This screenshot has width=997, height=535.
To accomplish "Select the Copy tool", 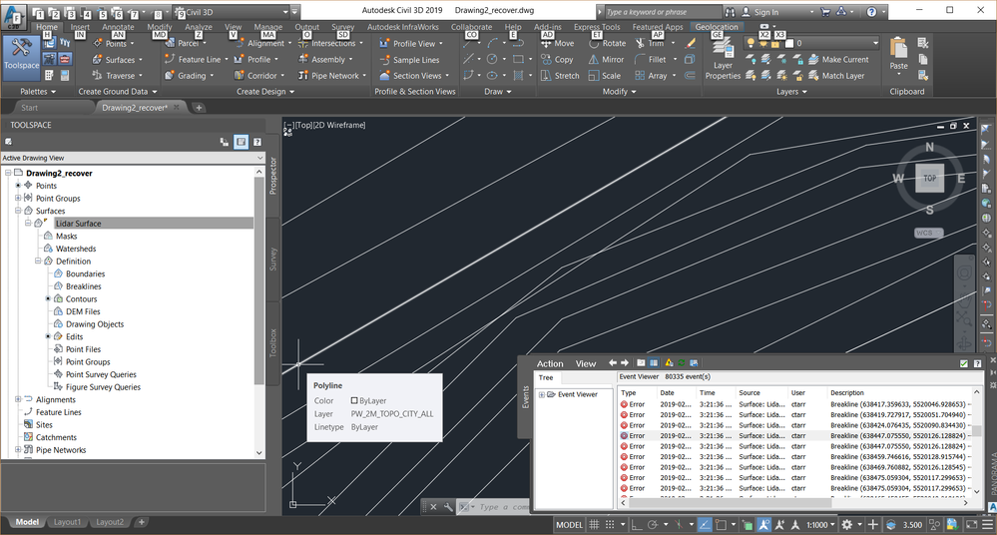I will click(x=557, y=59).
